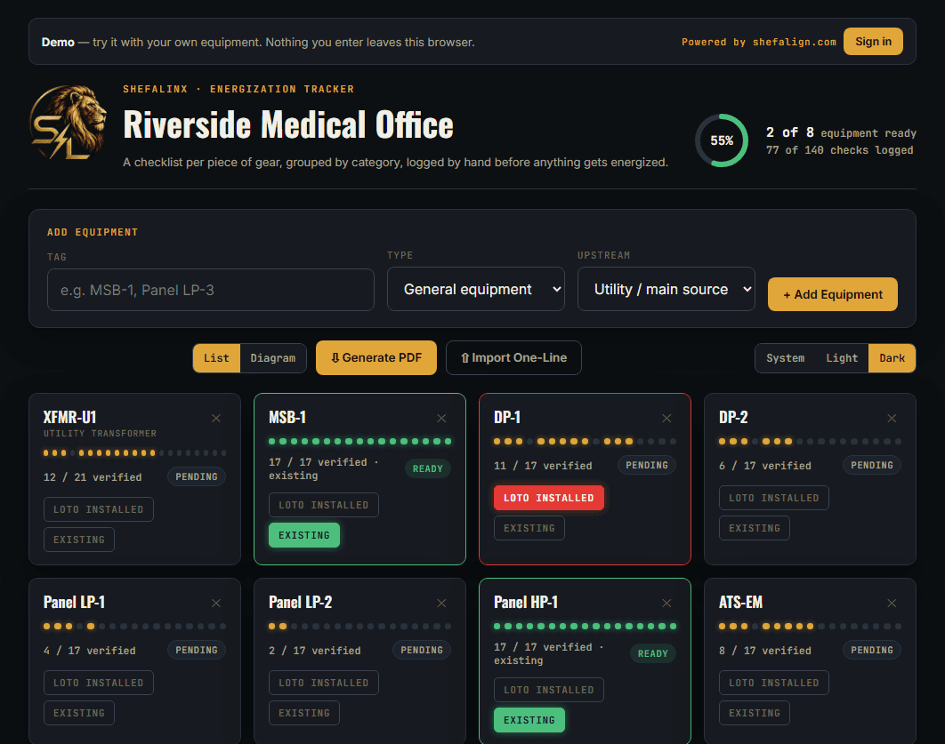This screenshot has height=744, width=945.
Task: Enable LOTO INSTALLED for ATS-EM
Action: (774, 683)
